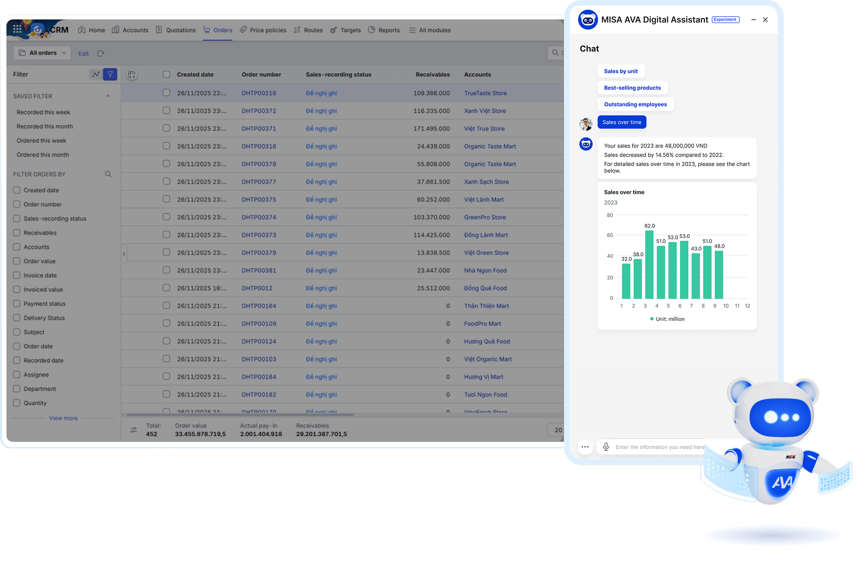Image resolution: width=866 pixels, height=561 pixels.
Task: Open the three-dot chat options menu
Action: pos(585,447)
